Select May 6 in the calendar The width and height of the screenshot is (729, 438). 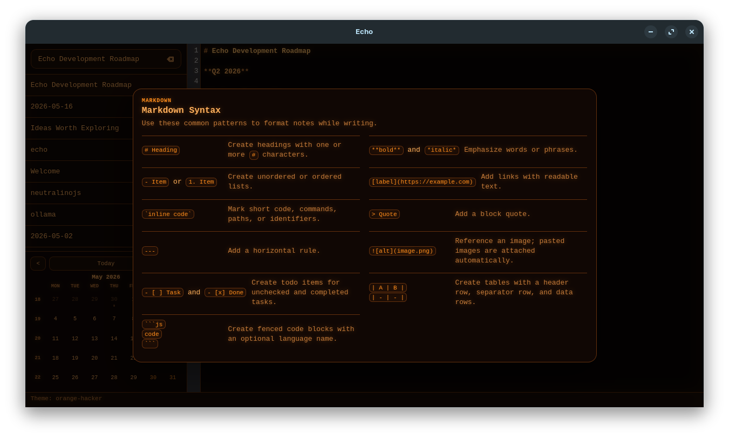94,319
